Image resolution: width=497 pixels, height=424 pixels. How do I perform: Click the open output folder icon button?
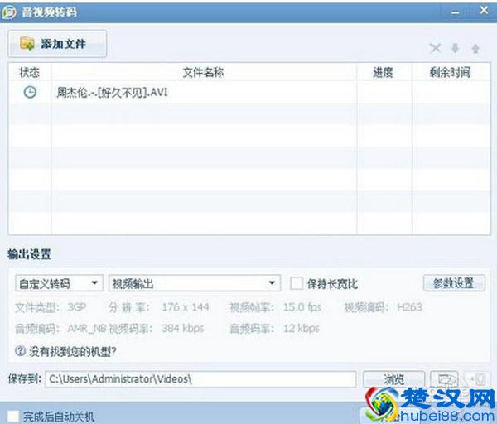(x=444, y=379)
